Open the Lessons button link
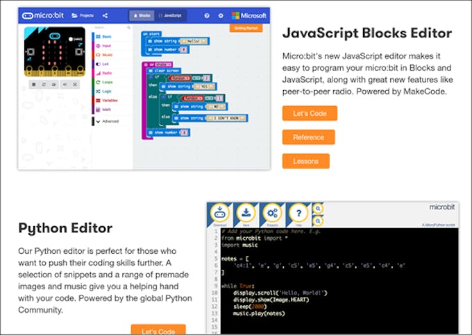 pos(306,161)
